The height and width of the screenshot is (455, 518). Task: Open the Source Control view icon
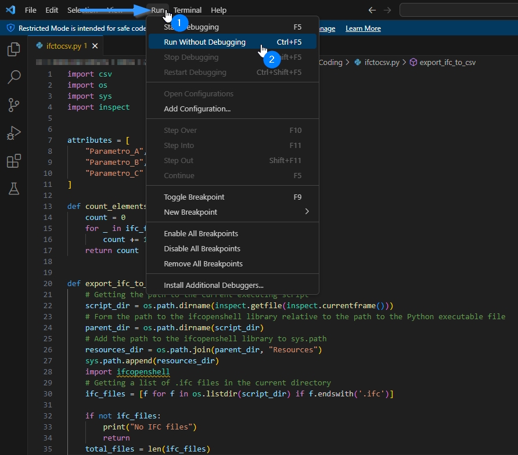[x=13, y=105]
